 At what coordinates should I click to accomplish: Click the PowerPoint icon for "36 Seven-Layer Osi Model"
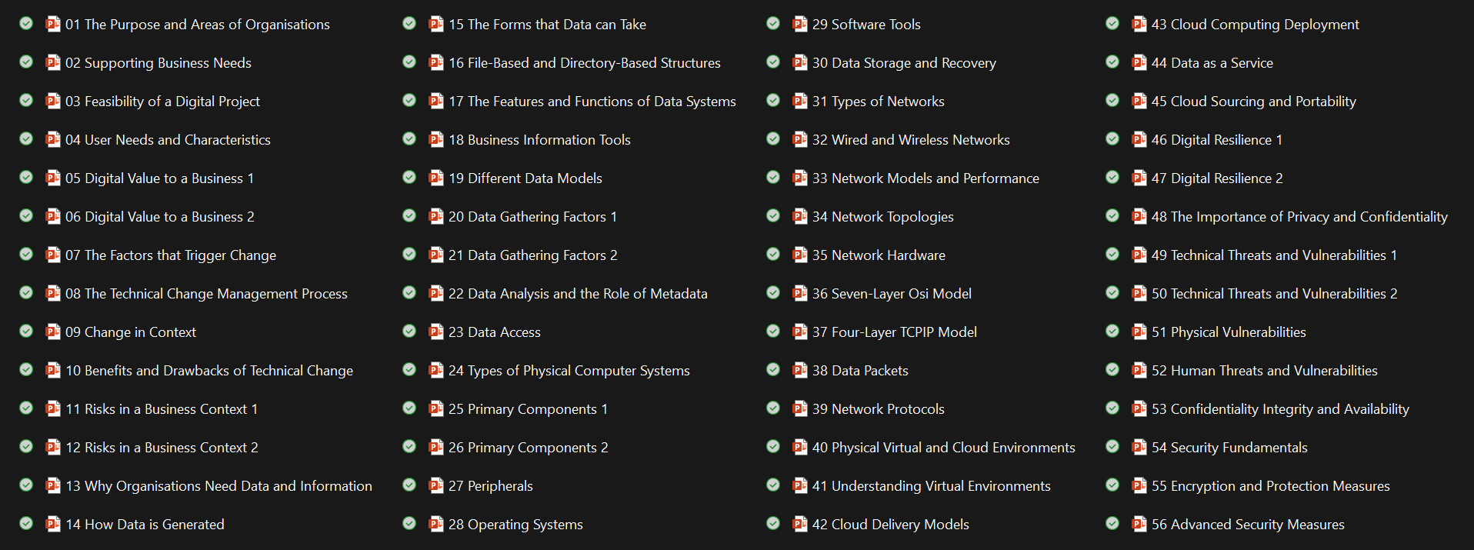800,293
